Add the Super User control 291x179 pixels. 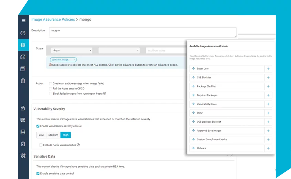[x=268, y=69]
